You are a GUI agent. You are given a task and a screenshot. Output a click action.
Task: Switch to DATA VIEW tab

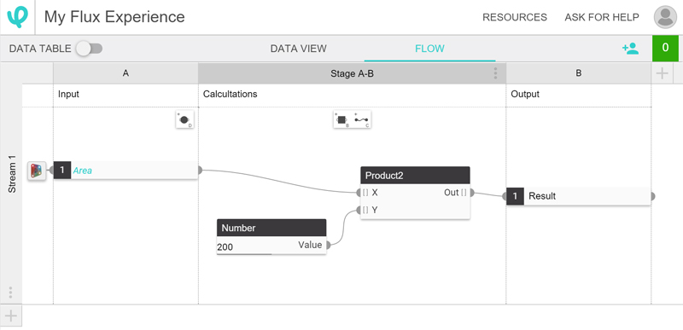(x=298, y=49)
